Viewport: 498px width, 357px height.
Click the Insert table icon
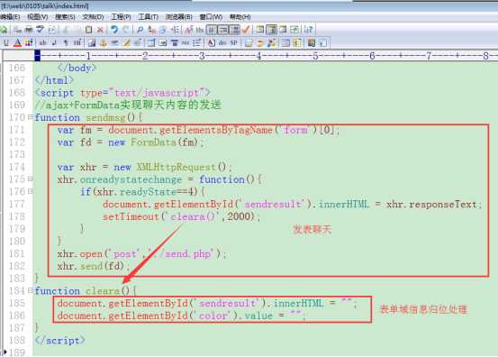click(151, 42)
